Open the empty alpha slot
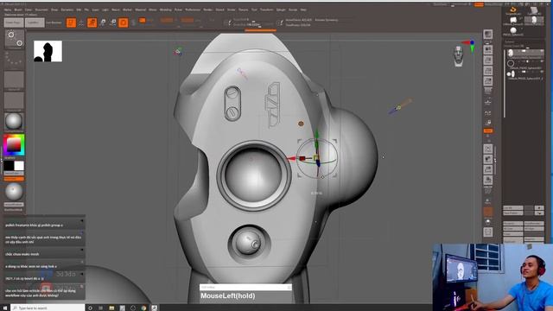Viewport: 553px width, 311px height. tap(14, 80)
